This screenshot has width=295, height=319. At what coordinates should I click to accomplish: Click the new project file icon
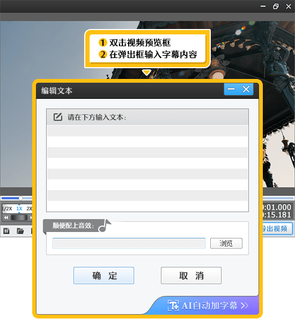[6, 231]
